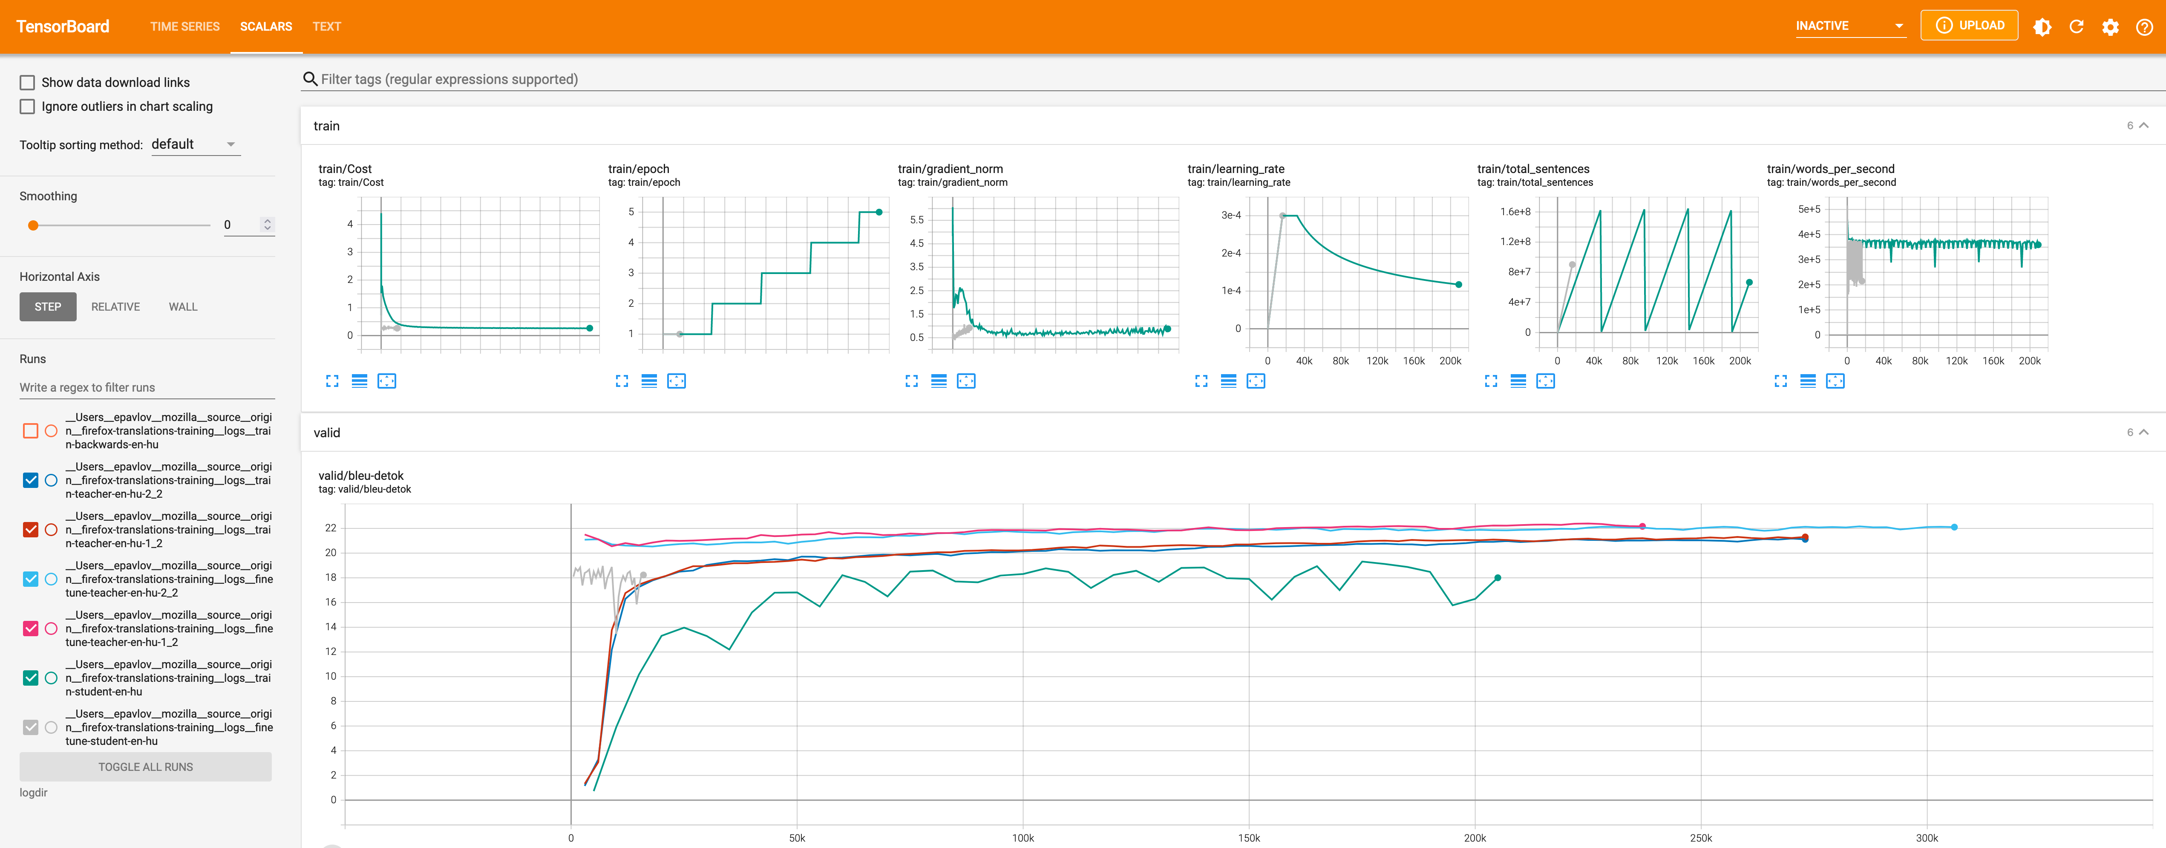The height and width of the screenshot is (848, 2166).
Task: Click the UPLOAD button
Action: (x=1969, y=25)
